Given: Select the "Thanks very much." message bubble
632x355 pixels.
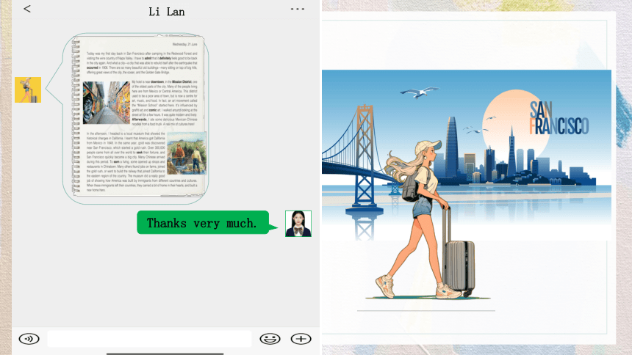Looking at the screenshot, I should [203, 222].
